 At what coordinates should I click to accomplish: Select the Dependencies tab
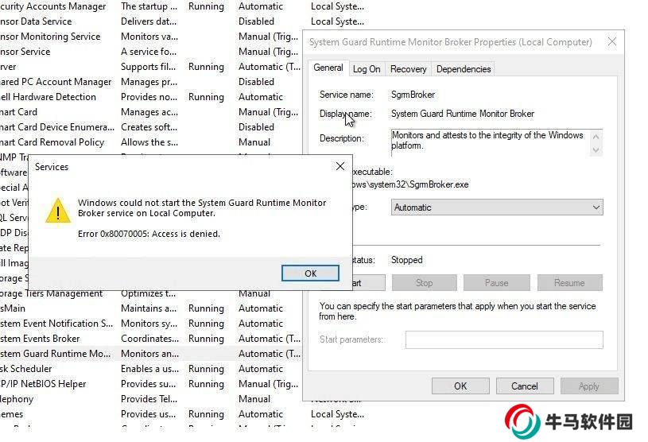(x=464, y=69)
